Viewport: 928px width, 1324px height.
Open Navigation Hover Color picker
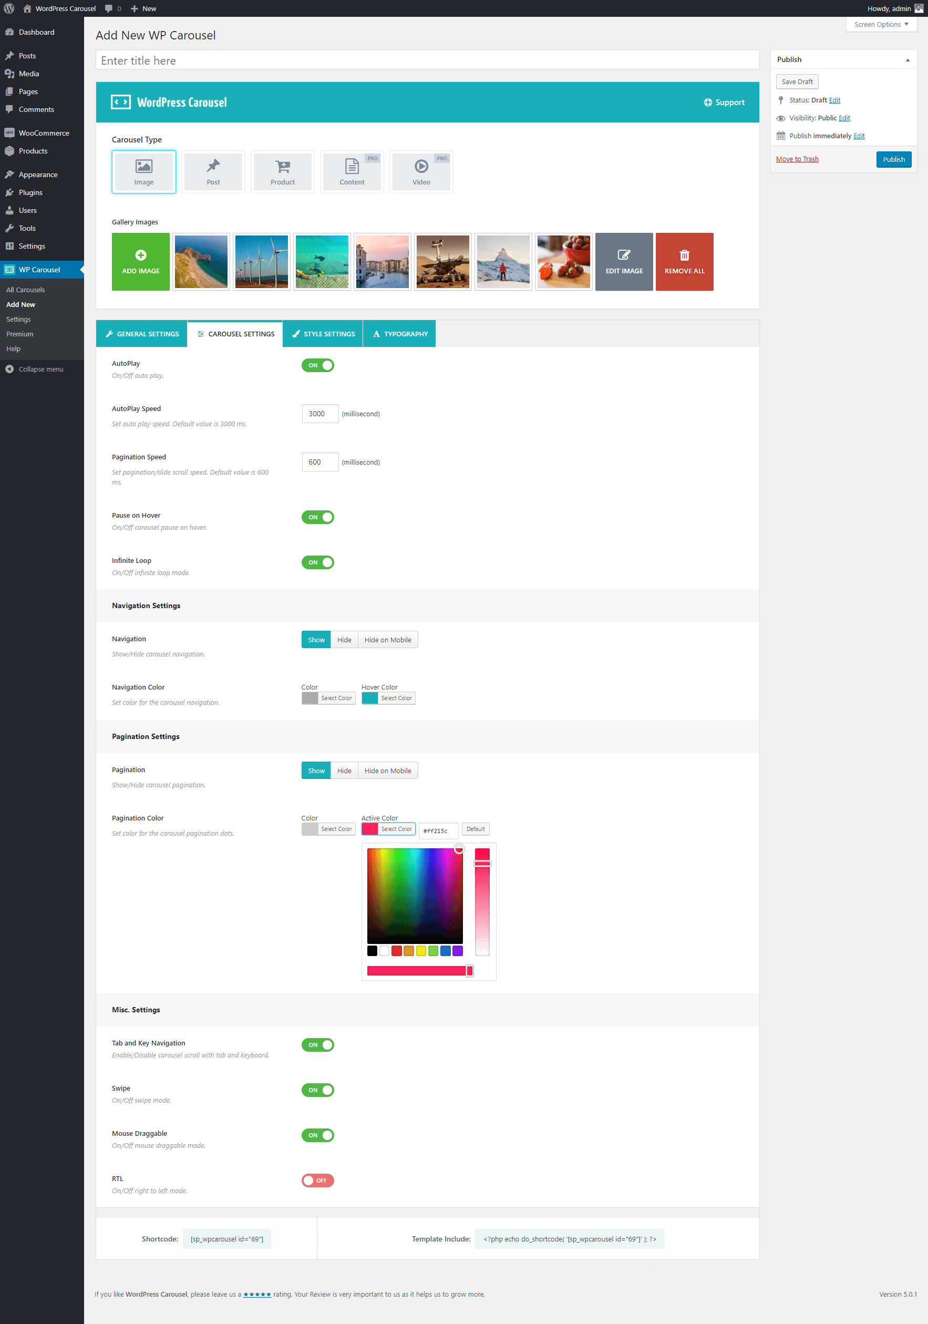388,699
